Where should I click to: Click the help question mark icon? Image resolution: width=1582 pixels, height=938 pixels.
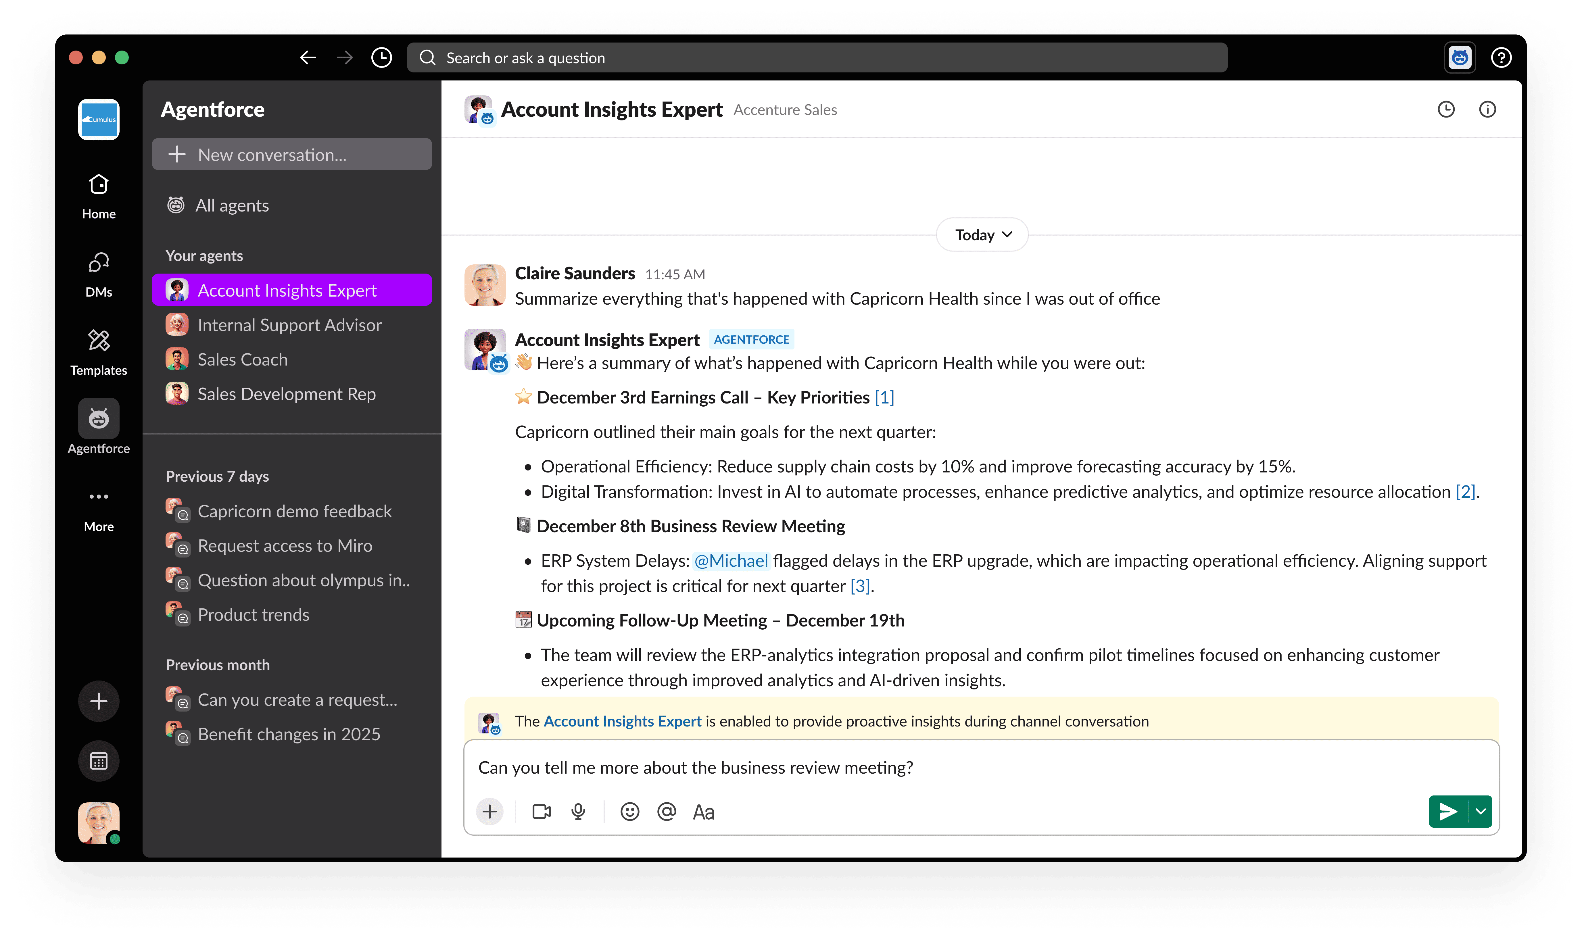tap(1501, 58)
